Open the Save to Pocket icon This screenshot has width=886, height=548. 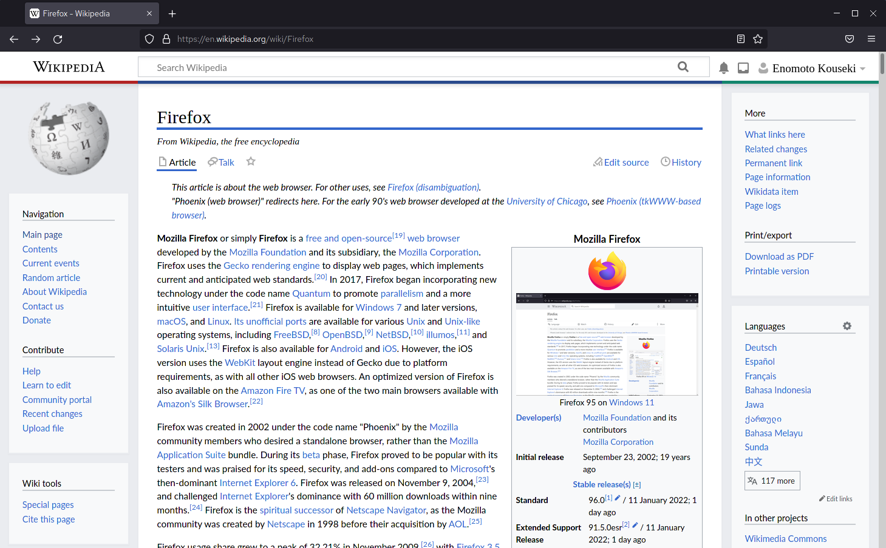[x=850, y=39]
